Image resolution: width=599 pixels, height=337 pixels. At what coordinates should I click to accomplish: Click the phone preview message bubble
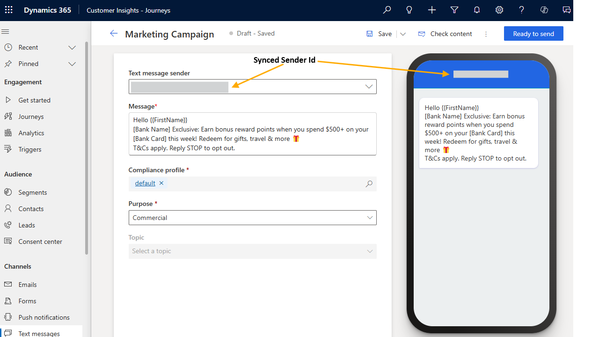(478, 133)
